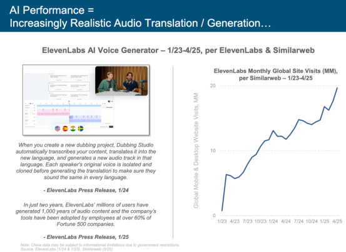Click the dark button in the dubbing screenshot
The image size is (346, 252).
pyautogui.click(x=111, y=127)
